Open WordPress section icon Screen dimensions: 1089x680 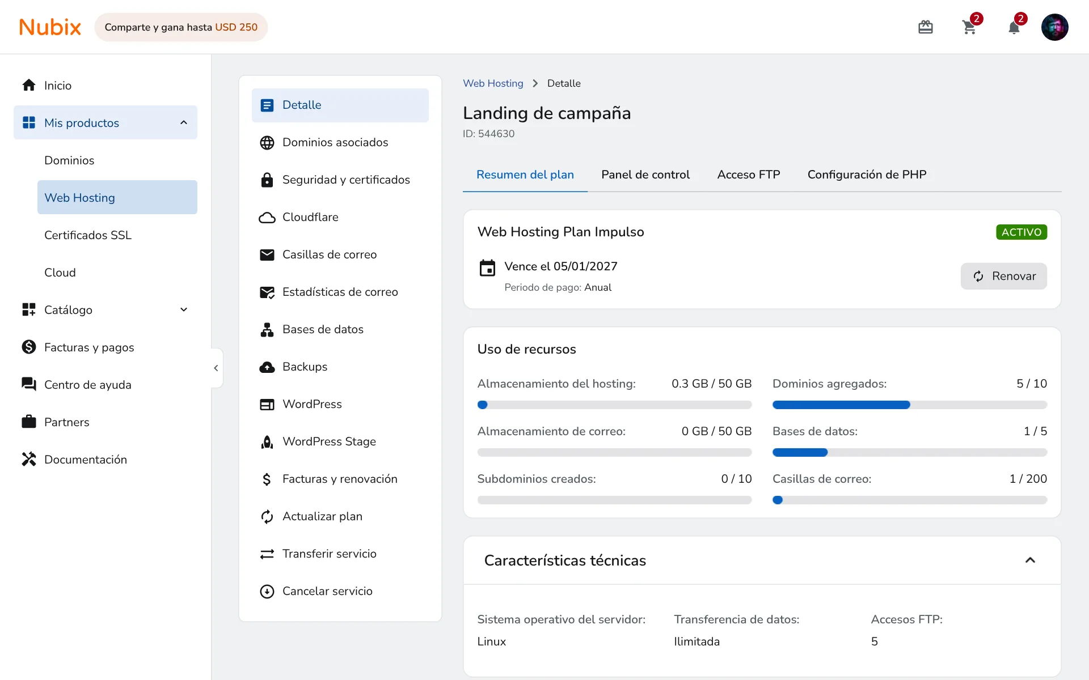tap(267, 405)
